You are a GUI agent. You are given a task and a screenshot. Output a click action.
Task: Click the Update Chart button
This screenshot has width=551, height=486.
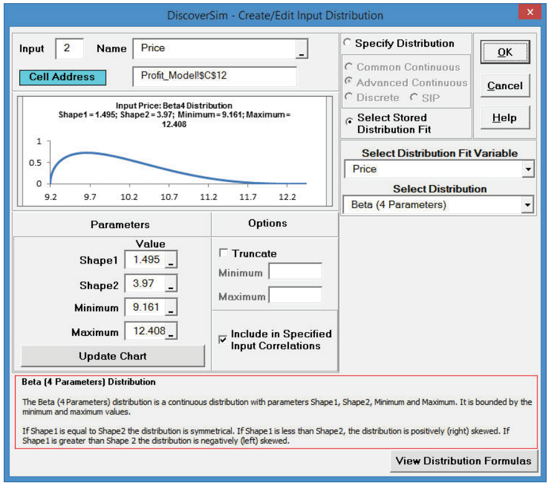(113, 356)
